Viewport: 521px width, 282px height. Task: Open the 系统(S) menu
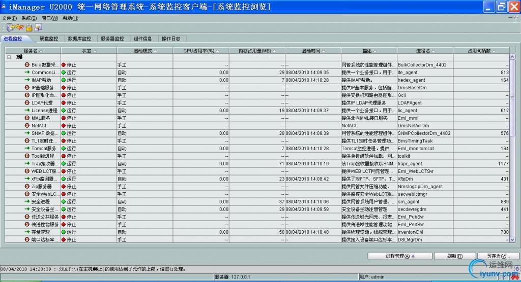[x=29, y=18]
